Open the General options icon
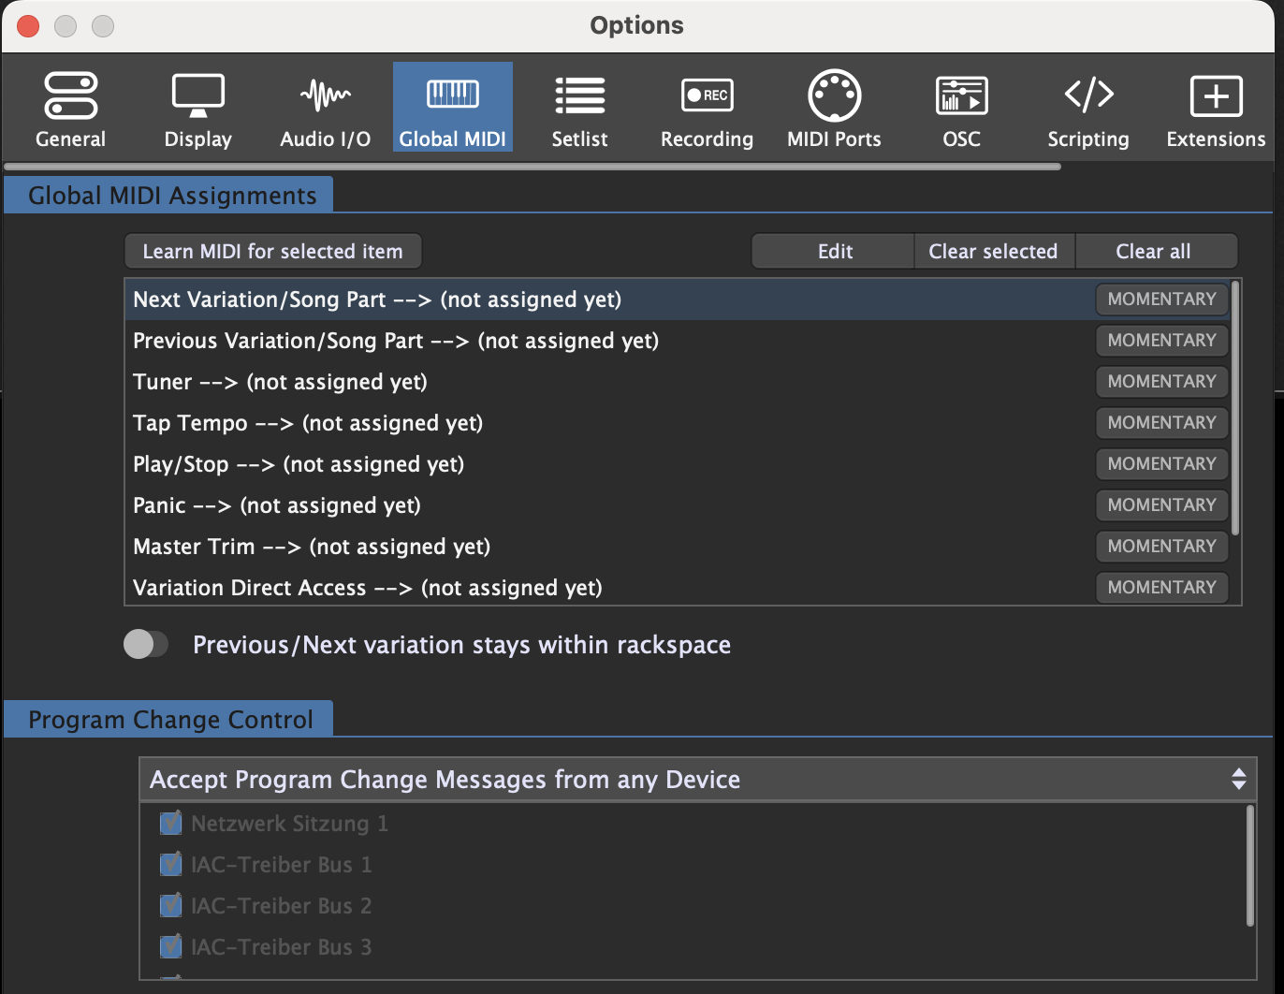1284x994 pixels. pos(70,97)
